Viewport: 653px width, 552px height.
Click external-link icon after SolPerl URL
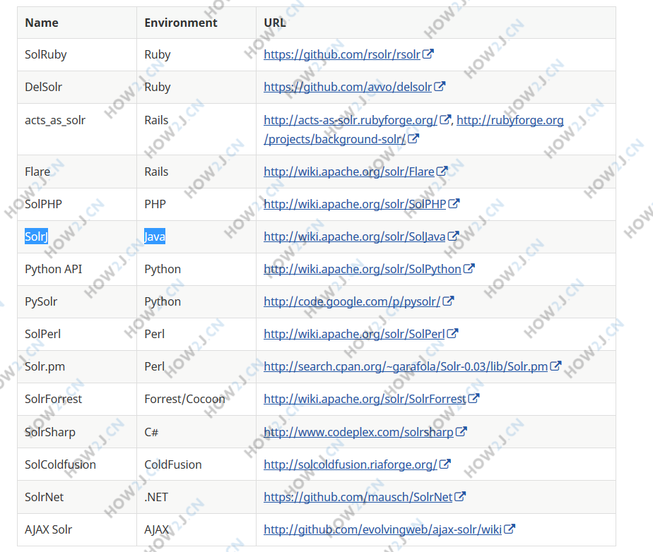(452, 333)
